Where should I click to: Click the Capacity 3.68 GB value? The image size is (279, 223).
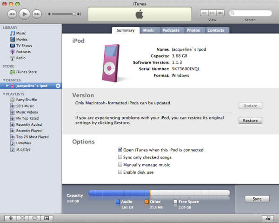pos(179,56)
